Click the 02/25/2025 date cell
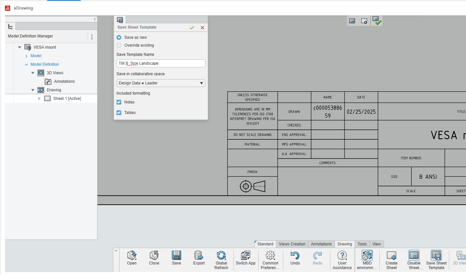 (x=361, y=112)
